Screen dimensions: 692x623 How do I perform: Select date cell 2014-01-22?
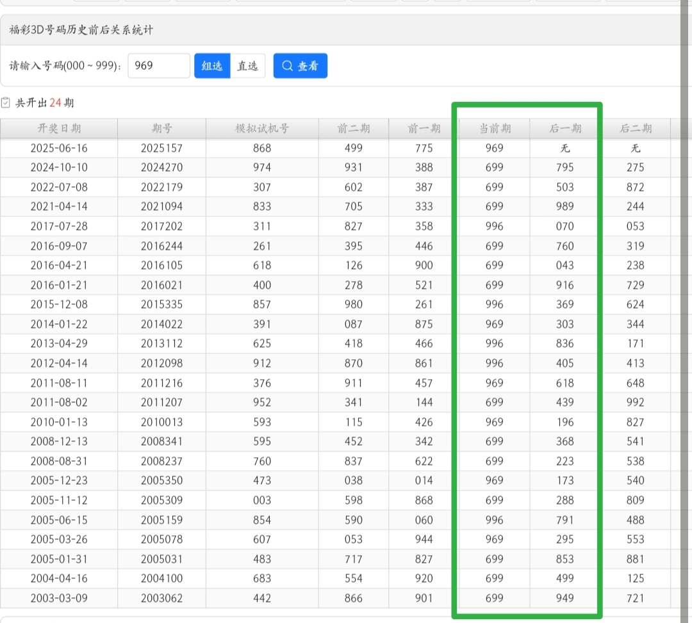click(59, 324)
